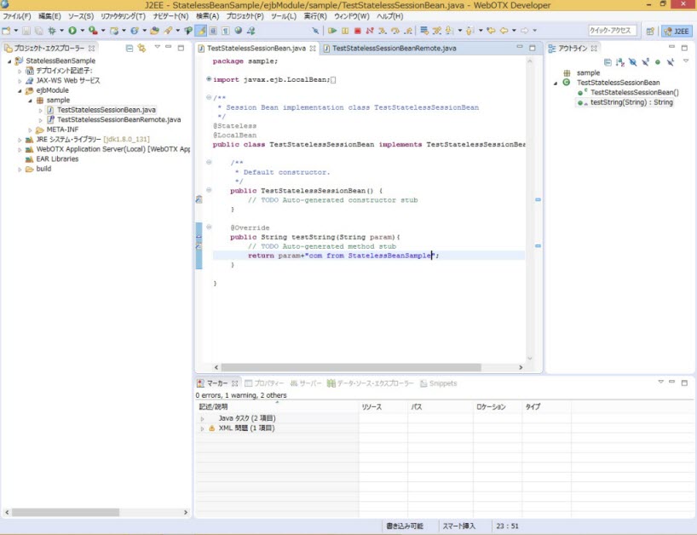The width and height of the screenshot is (697, 535).
Task: Open the ファイル(F) menu
Action: pos(16,16)
